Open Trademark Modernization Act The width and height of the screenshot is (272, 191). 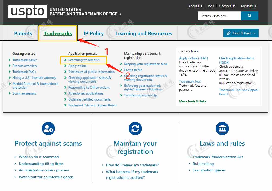pyautogui.click(x=218, y=157)
